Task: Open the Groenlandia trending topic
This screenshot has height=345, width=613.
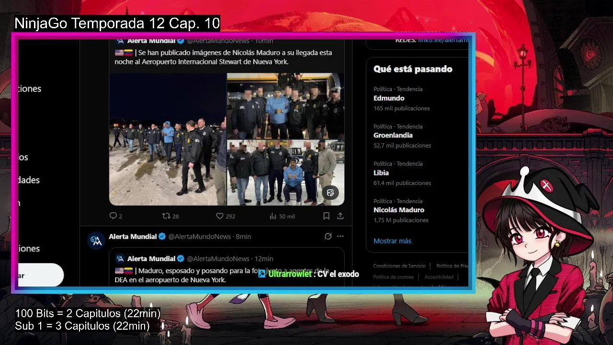Action: 393,135
